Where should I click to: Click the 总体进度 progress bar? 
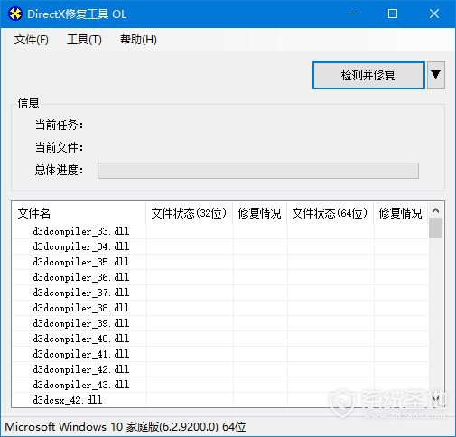(258, 171)
